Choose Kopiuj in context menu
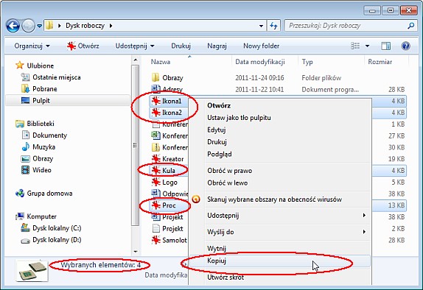Screen dimensions: 423x290 tap(280, 261)
